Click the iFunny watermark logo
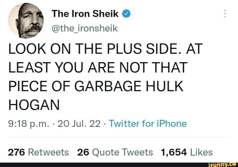238x167 pixels. [223, 164]
